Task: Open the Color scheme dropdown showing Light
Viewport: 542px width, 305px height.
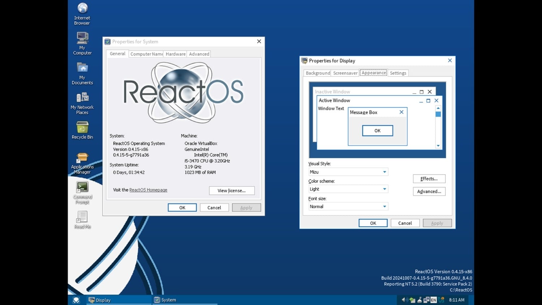Action: pyautogui.click(x=348, y=189)
